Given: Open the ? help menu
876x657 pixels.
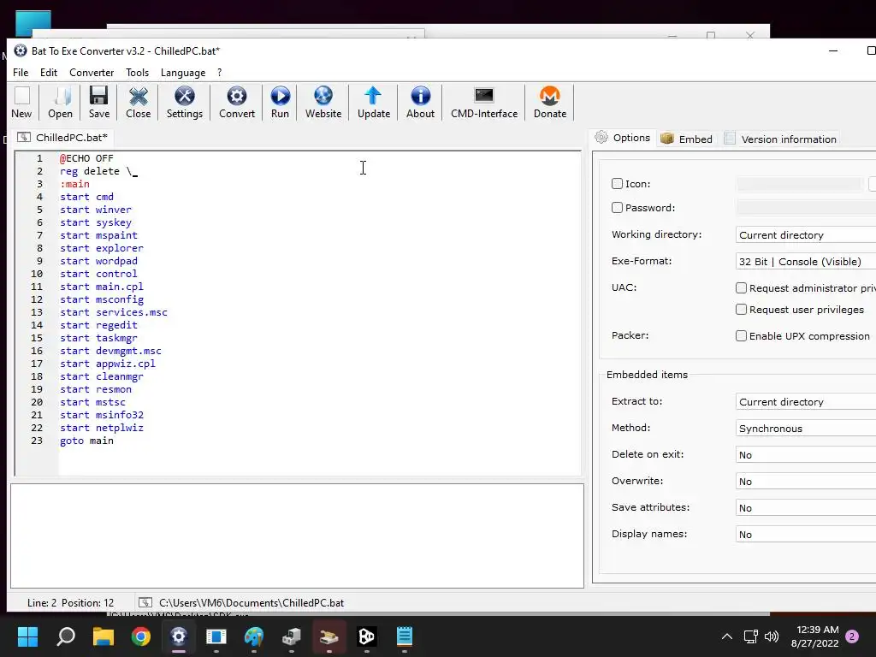Looking at the screenshot, I should point(220,73).
